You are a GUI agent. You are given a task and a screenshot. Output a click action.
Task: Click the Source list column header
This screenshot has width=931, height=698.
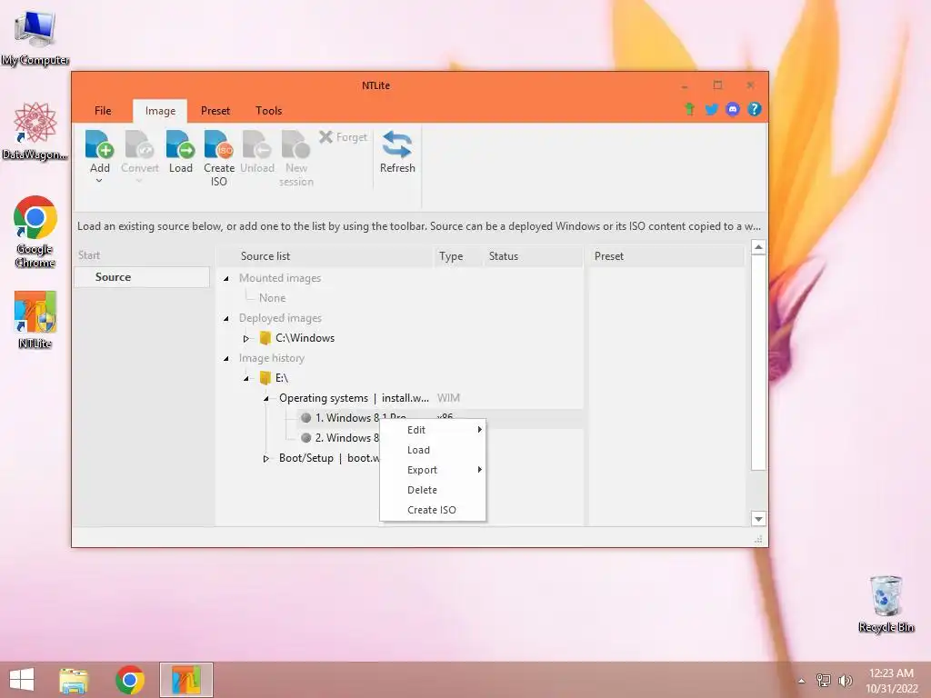[325, 255]
